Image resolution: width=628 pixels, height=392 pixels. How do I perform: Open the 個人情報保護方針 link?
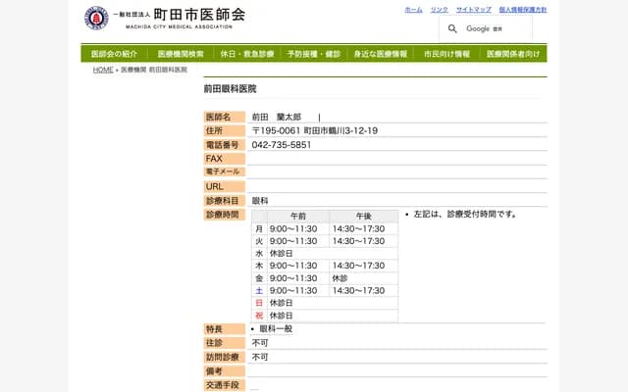(x=522, y=9)
